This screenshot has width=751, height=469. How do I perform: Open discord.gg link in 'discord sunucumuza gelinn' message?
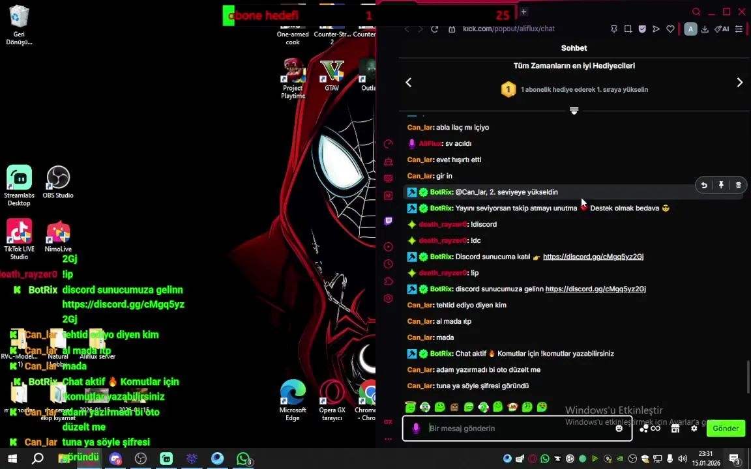[595, 289]
